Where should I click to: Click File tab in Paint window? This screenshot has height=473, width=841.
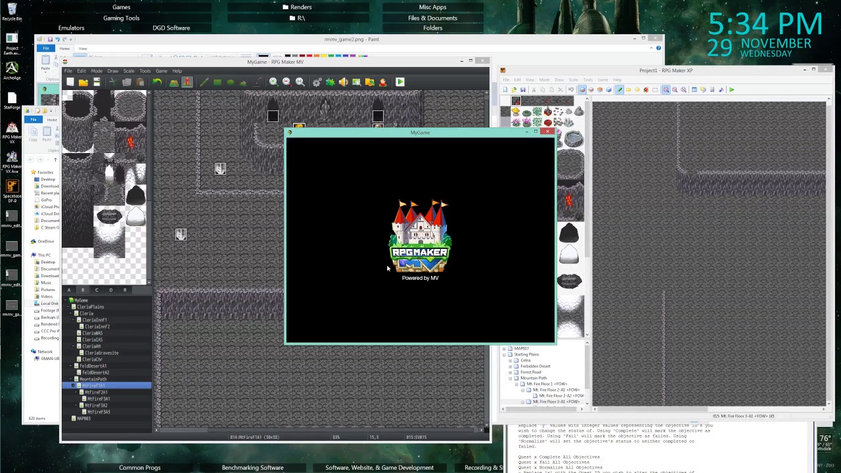(x=46, y=49)
